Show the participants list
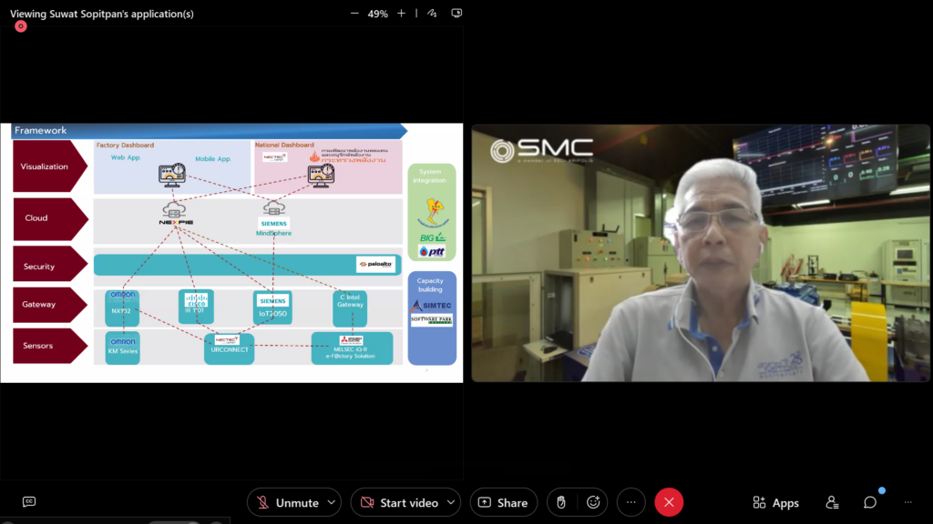 [832, 502]
